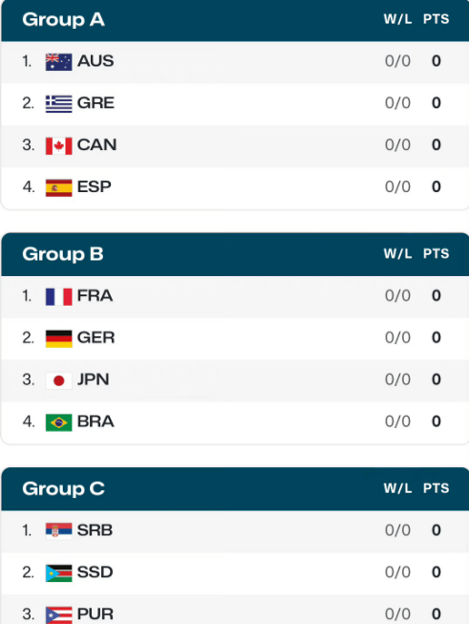Select the Group C header
The width and height of the screenshot is (469, 624).
235,488
